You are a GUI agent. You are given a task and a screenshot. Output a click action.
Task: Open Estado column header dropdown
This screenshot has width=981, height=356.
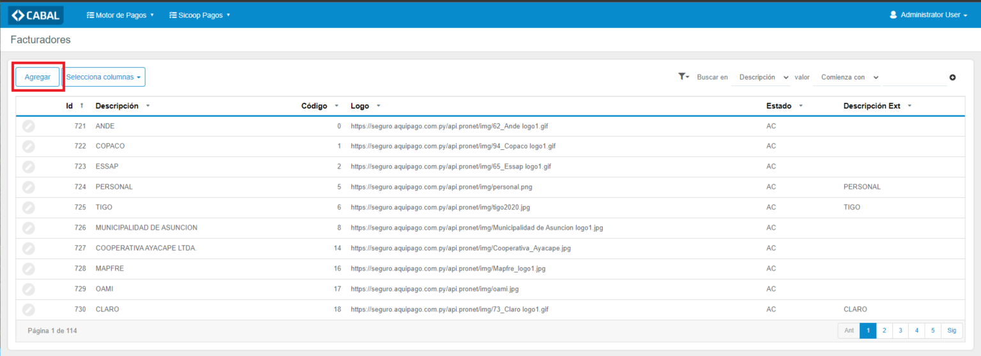801,106
